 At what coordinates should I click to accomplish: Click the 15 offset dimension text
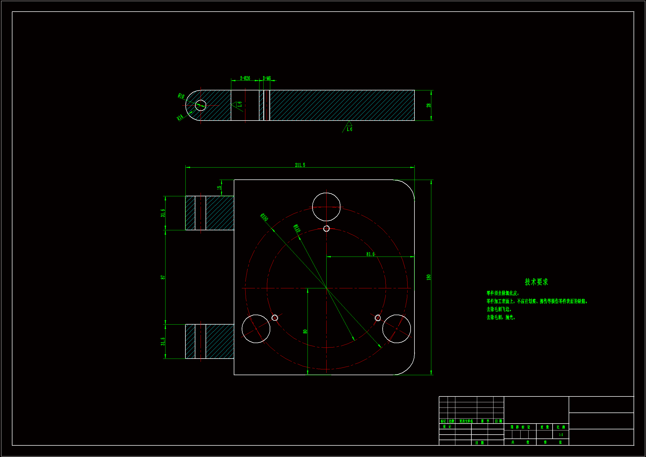[219, 187]
